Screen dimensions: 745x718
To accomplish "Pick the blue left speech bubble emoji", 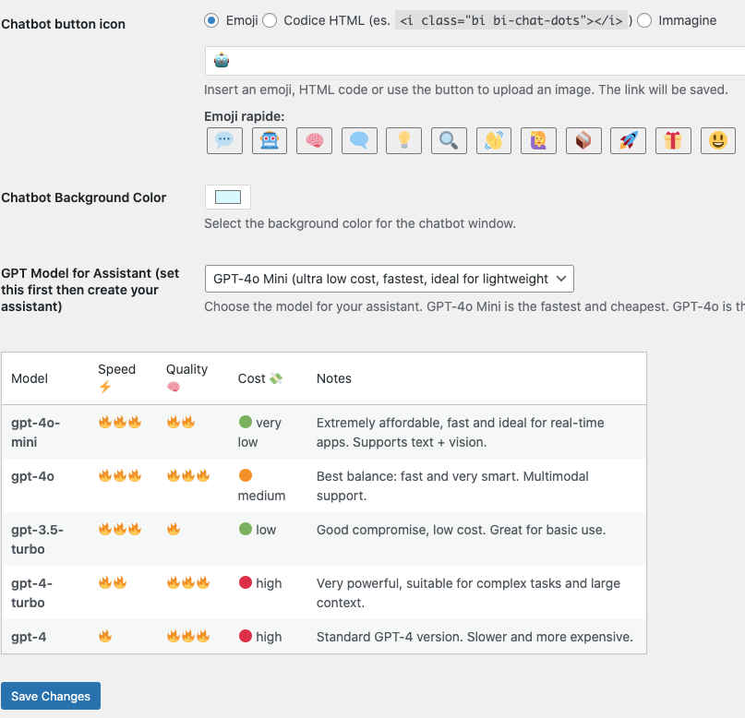I will point(359,140).
